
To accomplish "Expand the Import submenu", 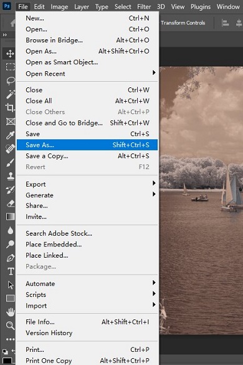I will click(x=87, y=305).
